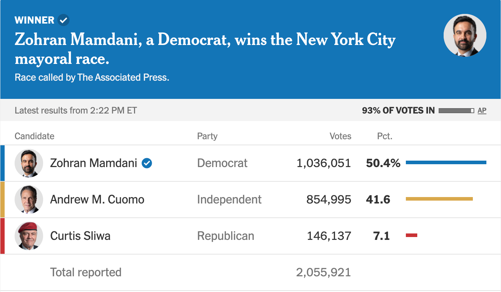Select the Party column header
Screen dimensions: 501x292
[207, 136]
